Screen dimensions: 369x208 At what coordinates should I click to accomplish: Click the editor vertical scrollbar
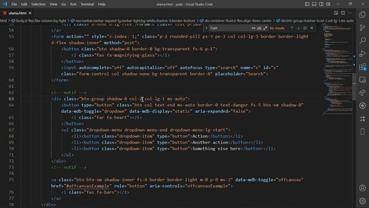pos(354,87)
